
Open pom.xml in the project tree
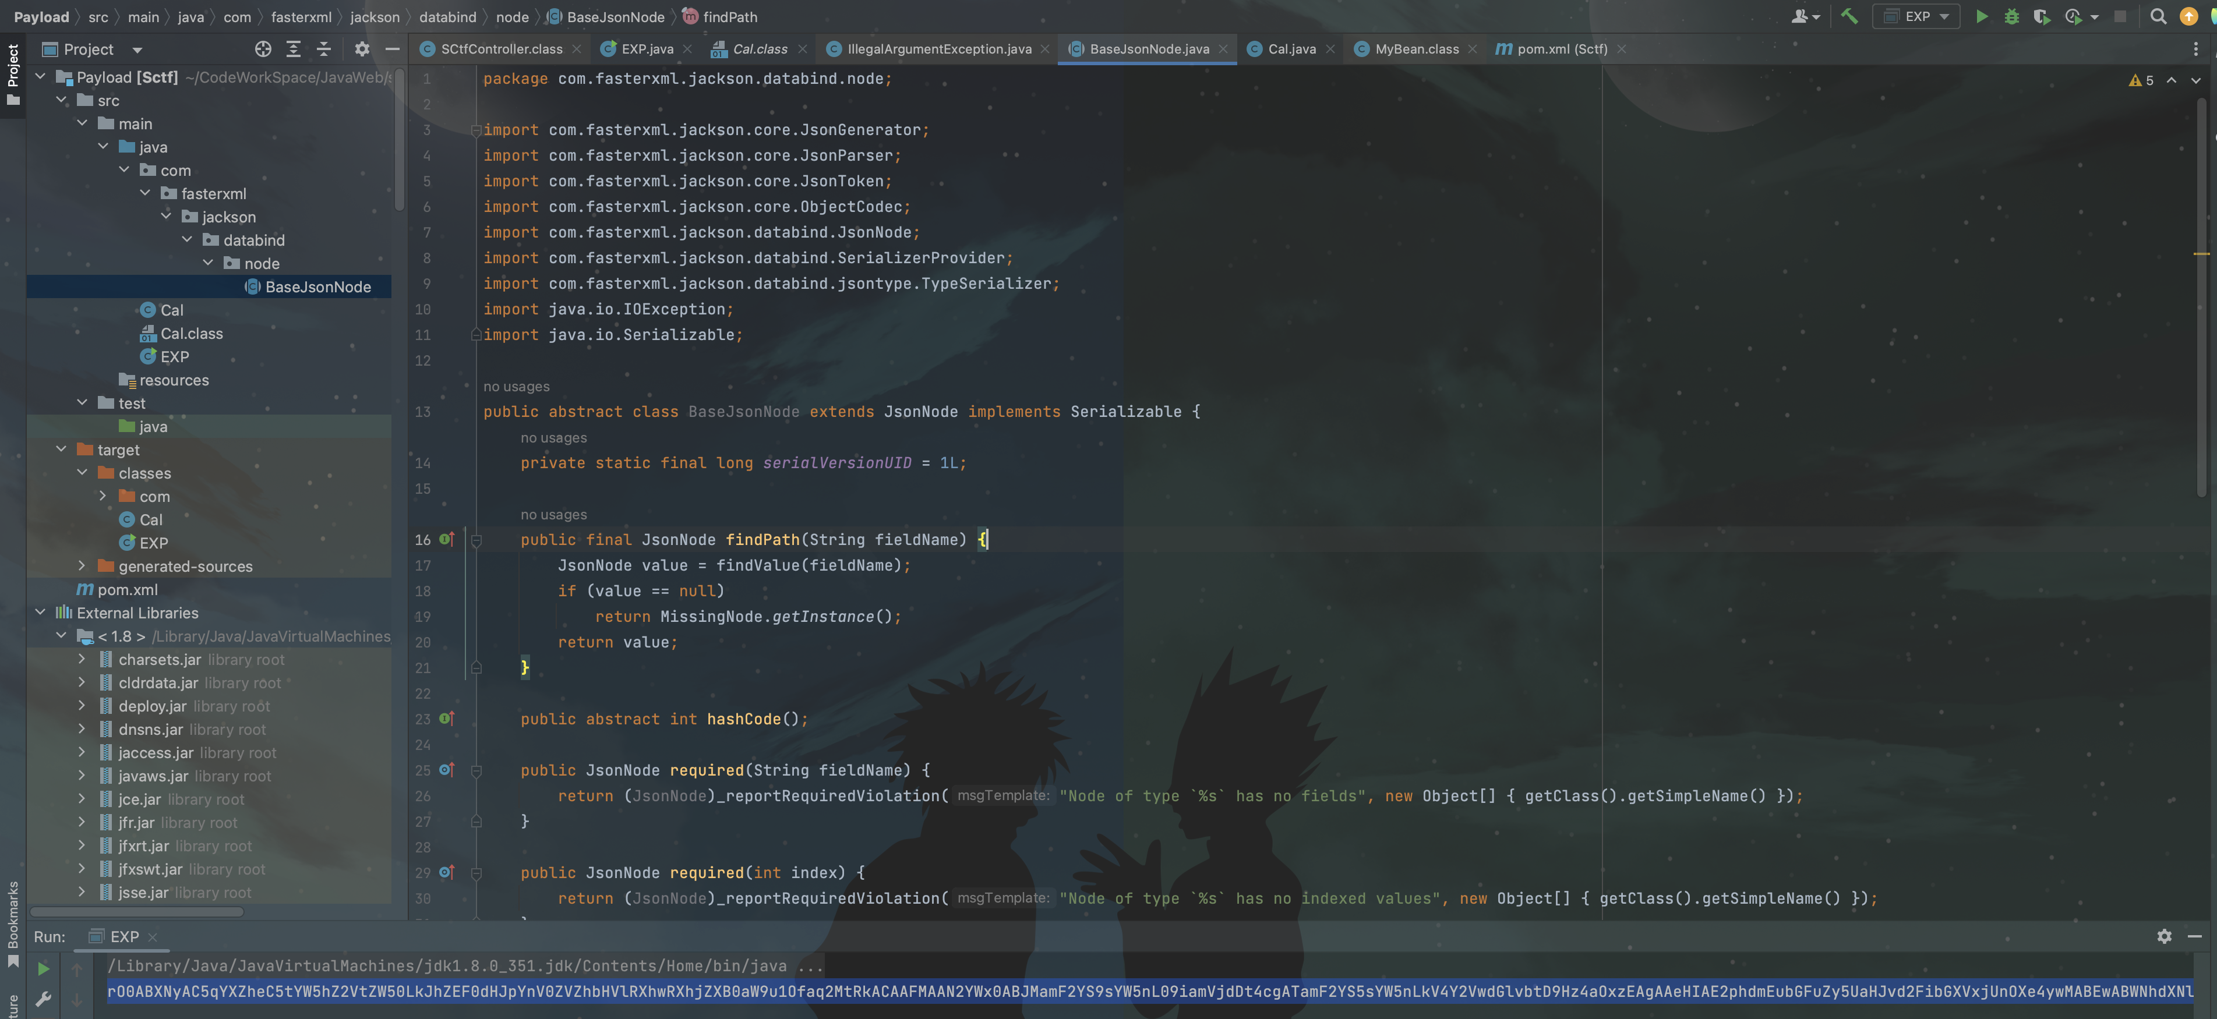128,589
